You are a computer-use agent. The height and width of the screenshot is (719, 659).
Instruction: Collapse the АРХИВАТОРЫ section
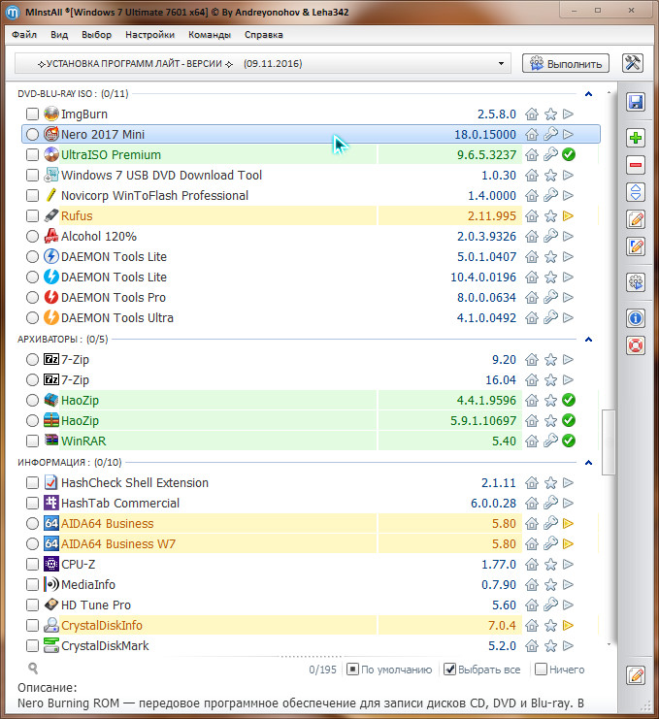click(588, 340)
